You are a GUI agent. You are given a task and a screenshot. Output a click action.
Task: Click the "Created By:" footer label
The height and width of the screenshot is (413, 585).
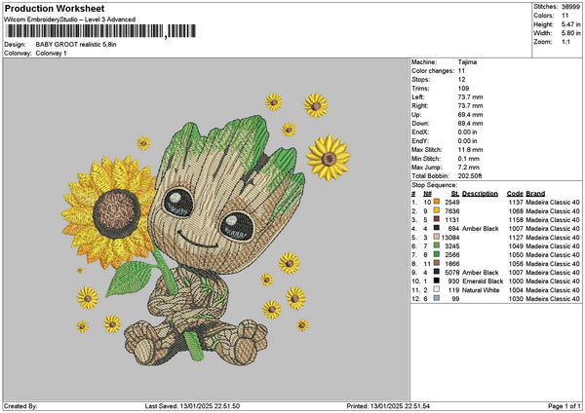coord(20,406)
